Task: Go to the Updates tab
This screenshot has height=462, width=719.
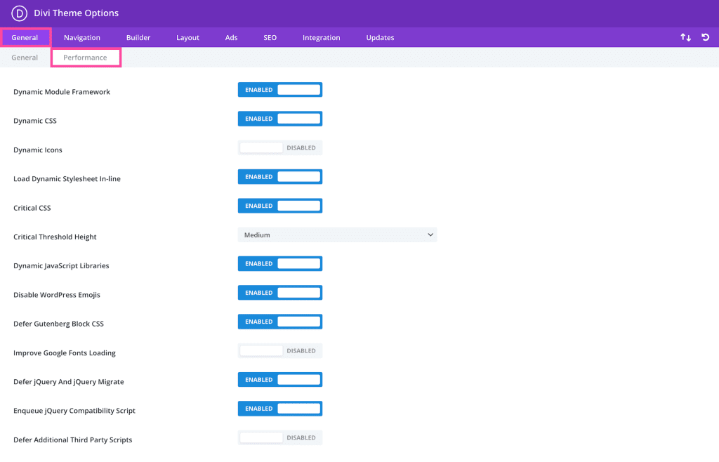Action: coord(380,37)
